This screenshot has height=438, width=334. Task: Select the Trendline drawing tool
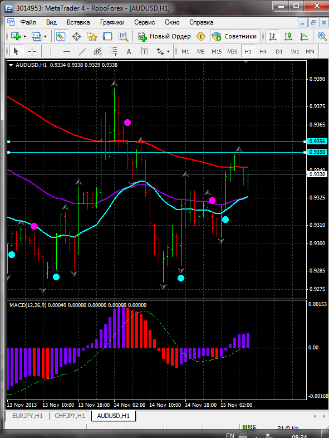(82, 51)
